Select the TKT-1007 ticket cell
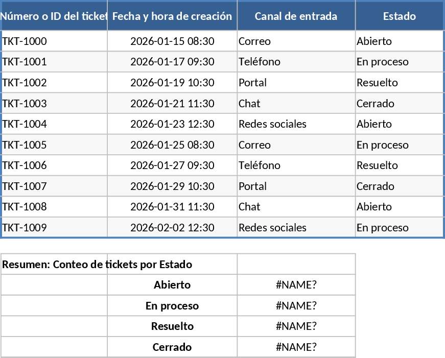Screen dimensions: 445x358 [x=54, y=186]
